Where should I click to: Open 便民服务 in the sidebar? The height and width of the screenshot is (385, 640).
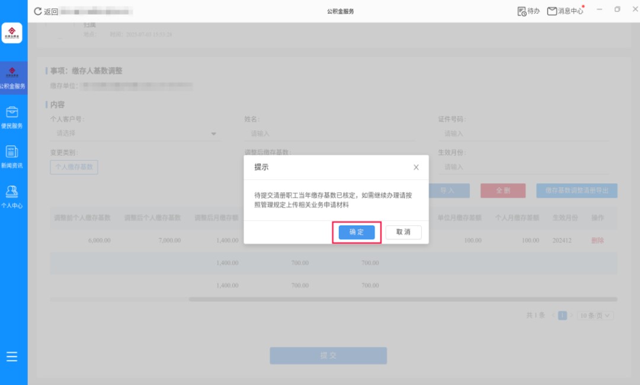coord(12,117)
